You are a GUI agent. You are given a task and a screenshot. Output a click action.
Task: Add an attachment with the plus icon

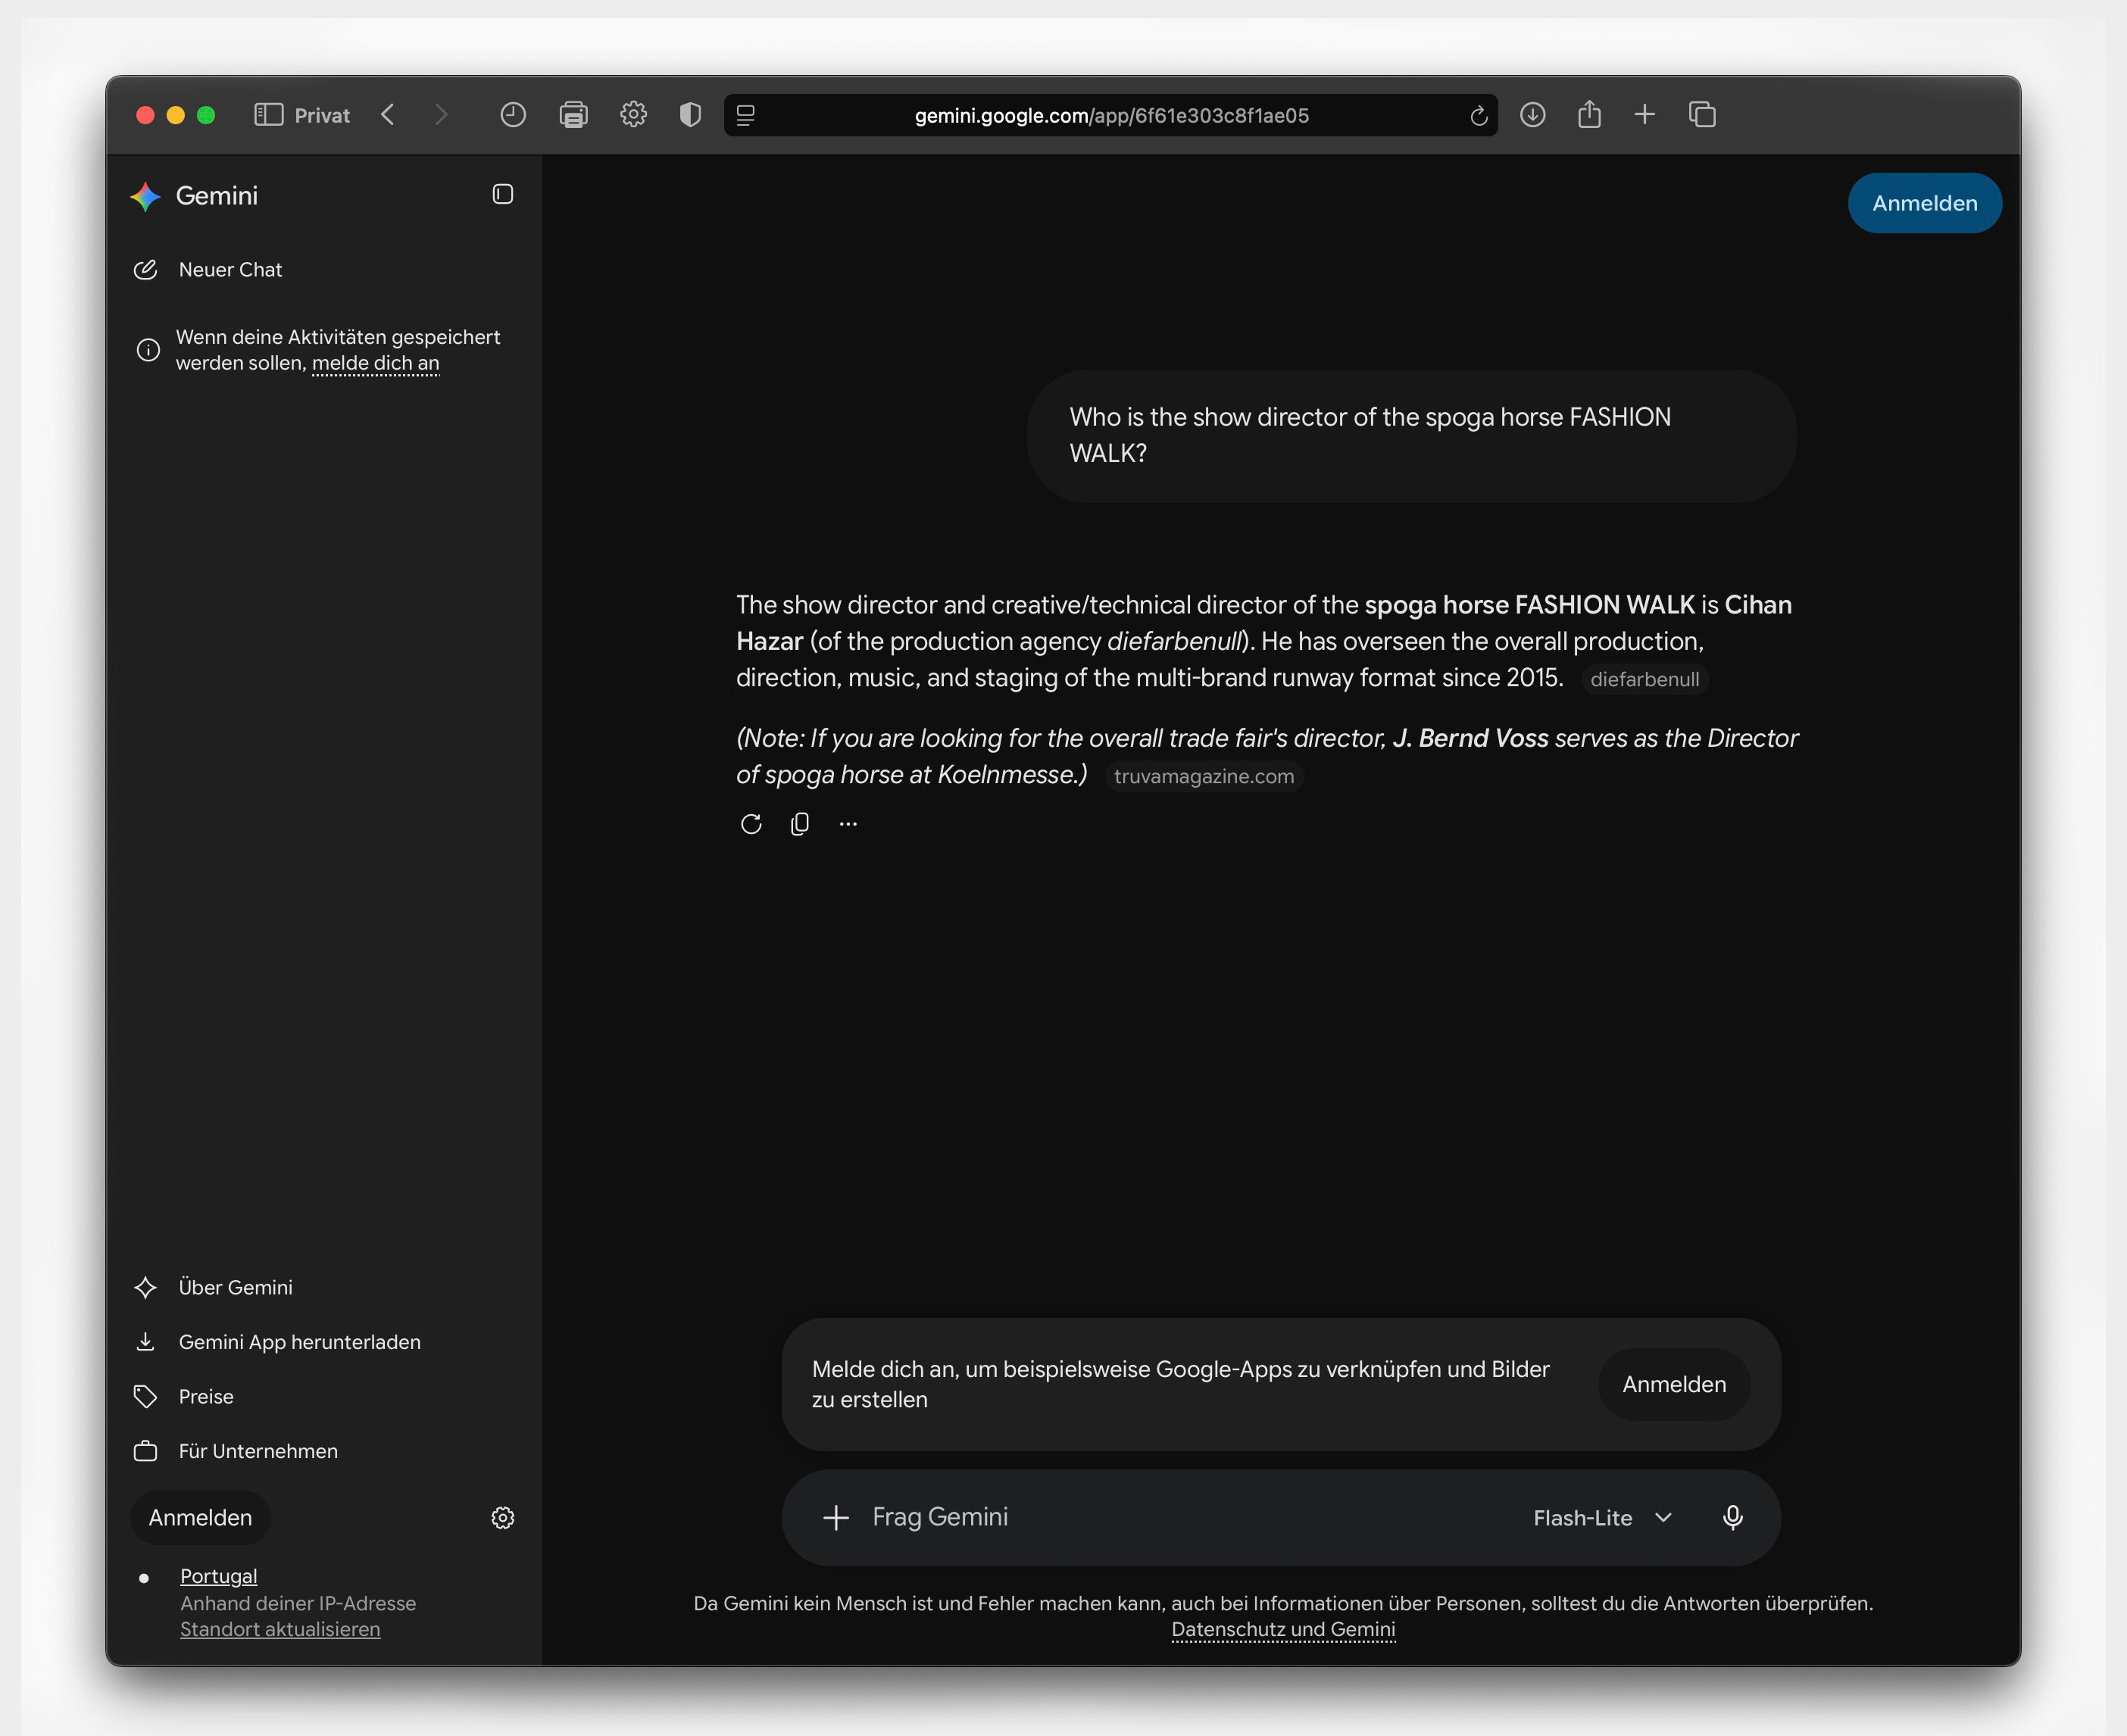[836, 1518]
